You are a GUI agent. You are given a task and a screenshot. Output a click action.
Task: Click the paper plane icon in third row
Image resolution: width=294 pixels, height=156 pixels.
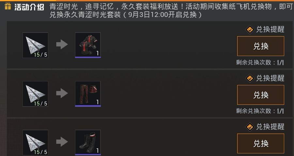35,142
